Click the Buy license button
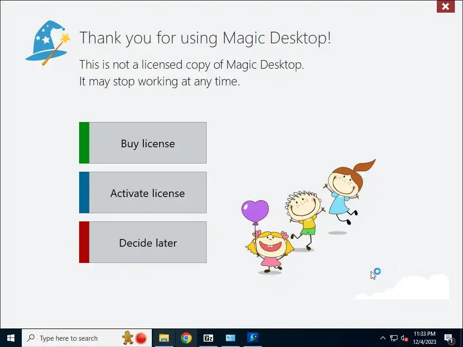The image size is (463, 347). pyautogui.click(x=142, y=143)
